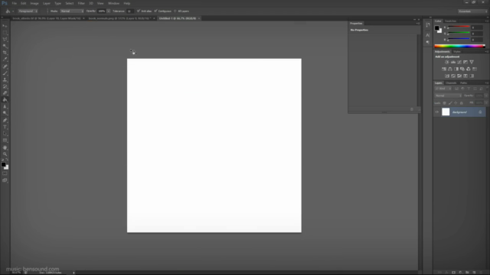Open the Mode Normal dropdown
490x275 pixels.
click(72, 11)
